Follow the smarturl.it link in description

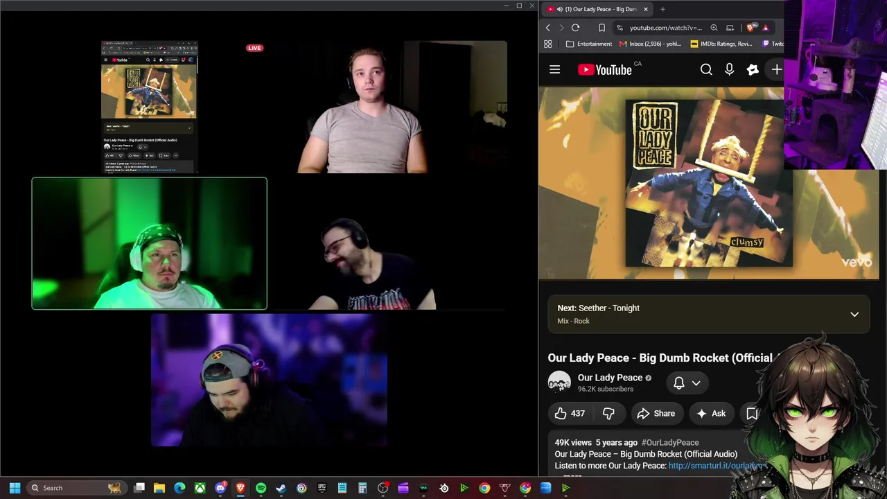pyautogui.click(x=717, y=466)
